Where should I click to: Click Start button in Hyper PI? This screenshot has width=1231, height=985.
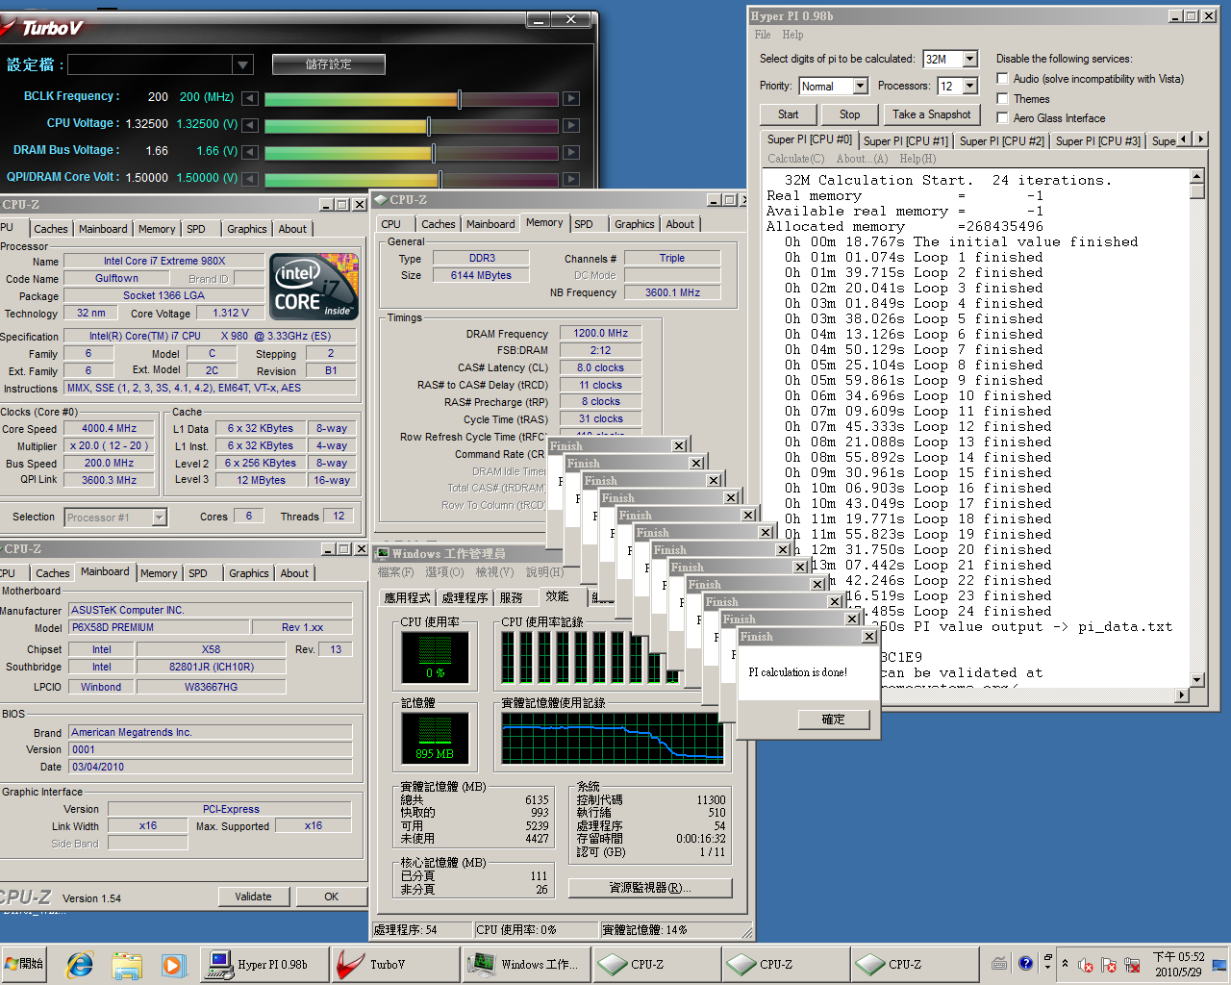tap(788, 114)
